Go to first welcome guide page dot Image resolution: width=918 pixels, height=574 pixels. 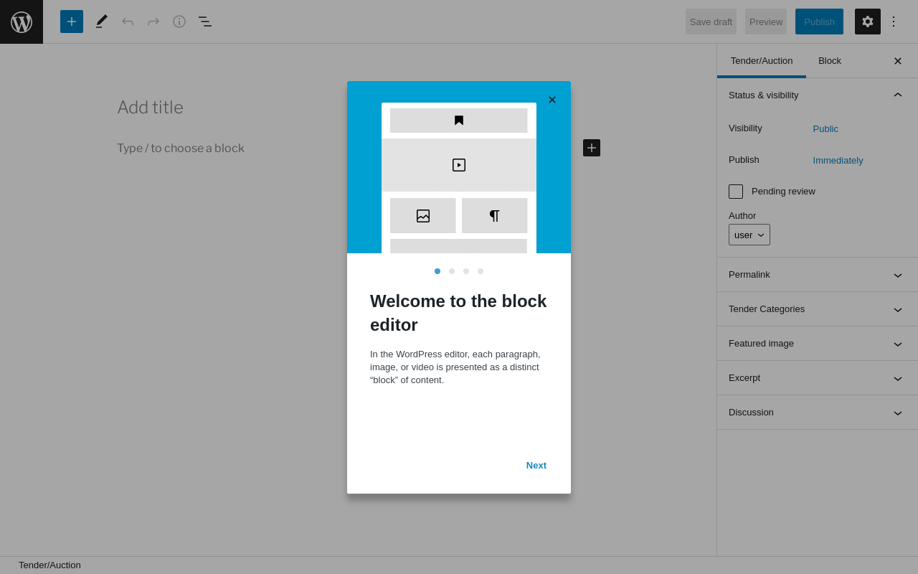point(437,271)
